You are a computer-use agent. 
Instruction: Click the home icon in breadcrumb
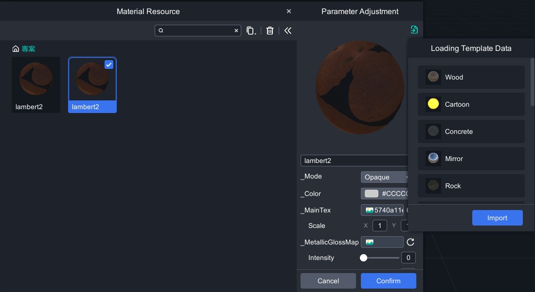click(x=16, y=49)
